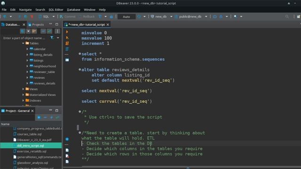Close the tutorial_script editor tab
The image size is (301, 169).
108,24
